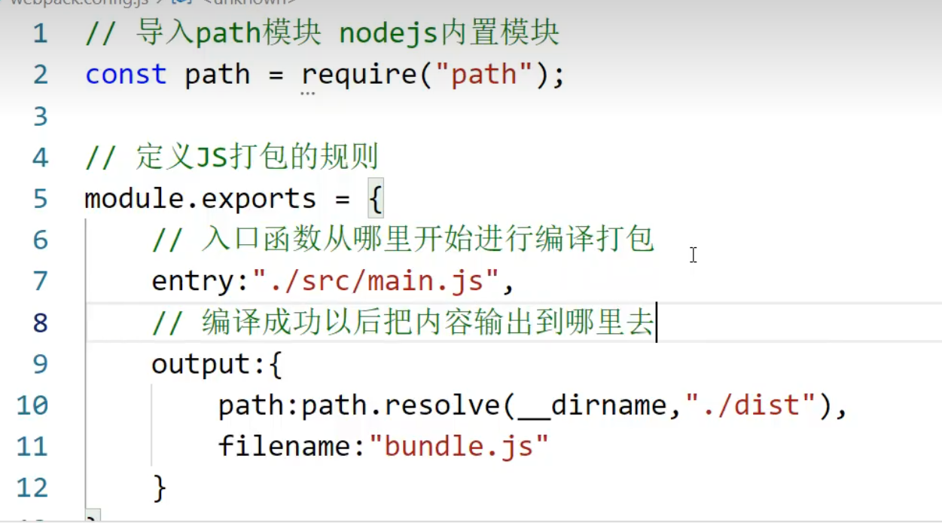Click the "./dist" string value

(x=751, y=406)
